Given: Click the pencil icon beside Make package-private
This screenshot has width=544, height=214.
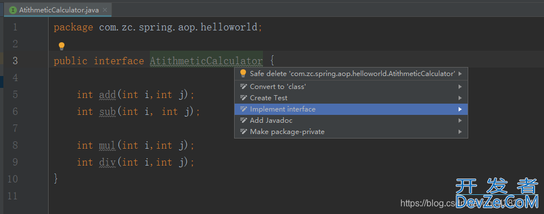Looking at the screenshot, I should pyautogui.click(x=244, y=132).
